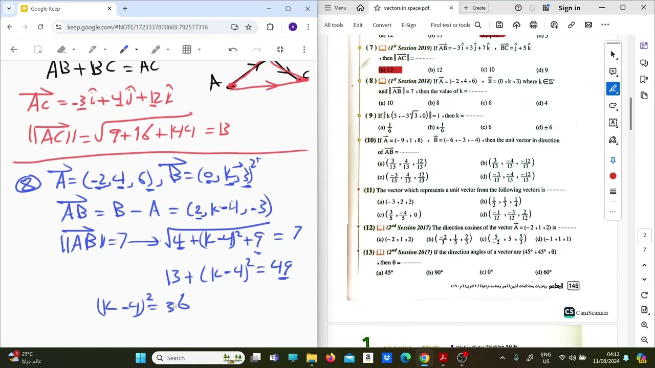Open the Marker color and size dropdown

(136, 50)
